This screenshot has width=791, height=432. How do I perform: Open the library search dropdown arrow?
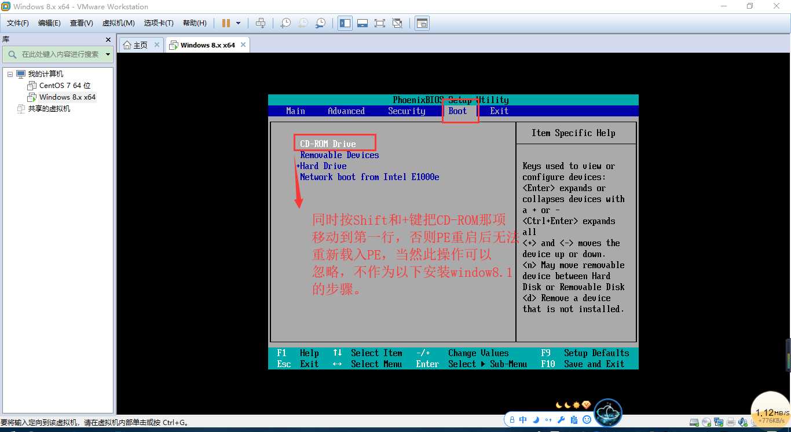click(x=108, y=54)
